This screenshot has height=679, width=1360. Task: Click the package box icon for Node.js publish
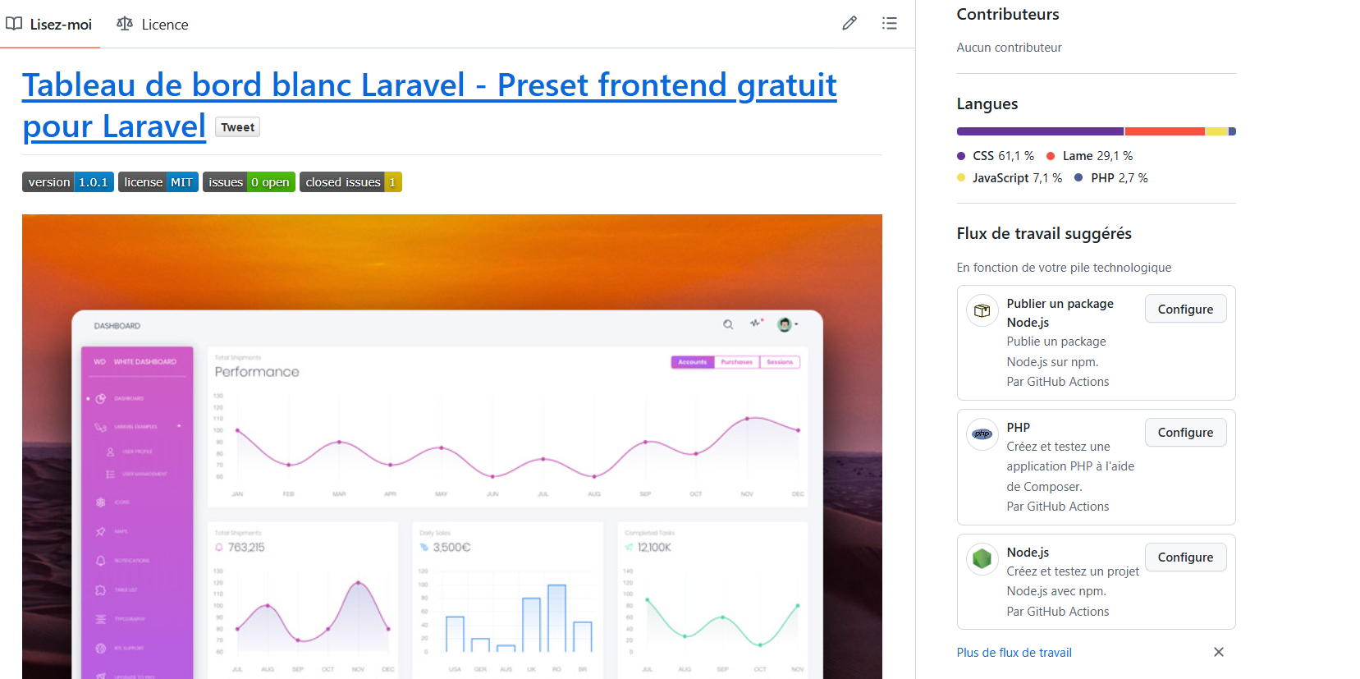(982, 310)
